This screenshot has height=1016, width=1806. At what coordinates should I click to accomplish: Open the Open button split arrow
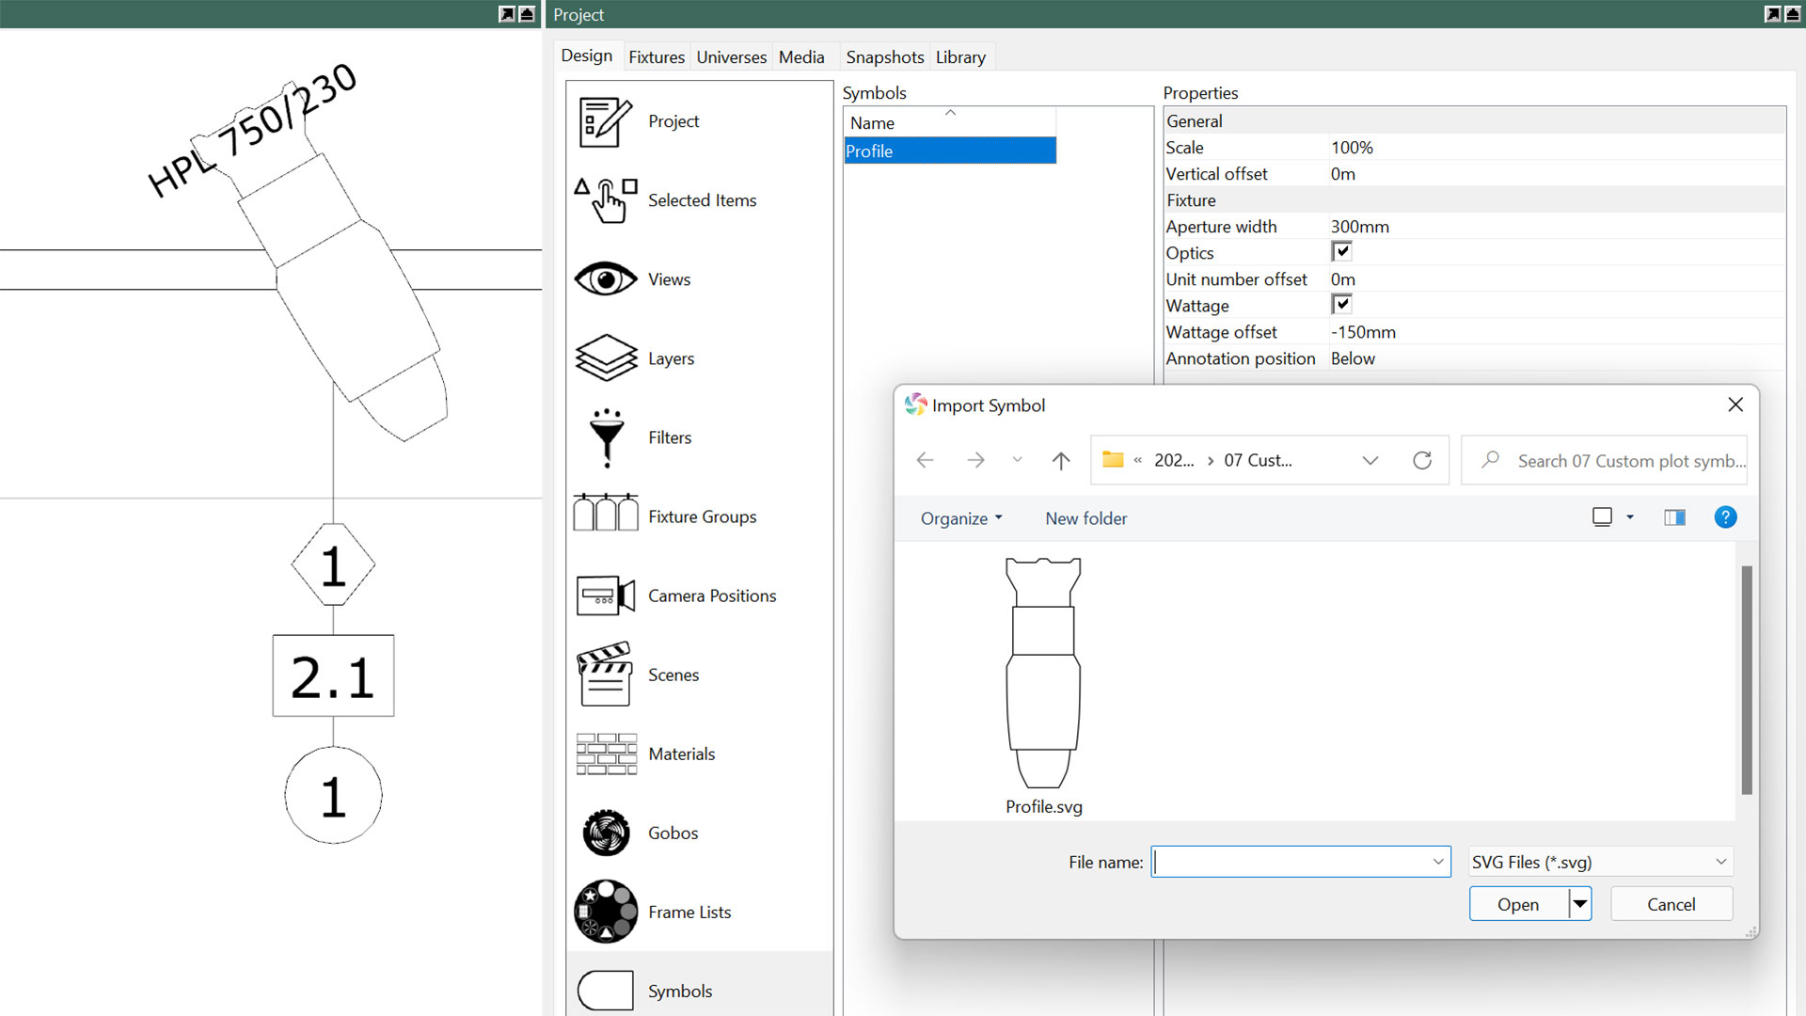click(1580, 904)
